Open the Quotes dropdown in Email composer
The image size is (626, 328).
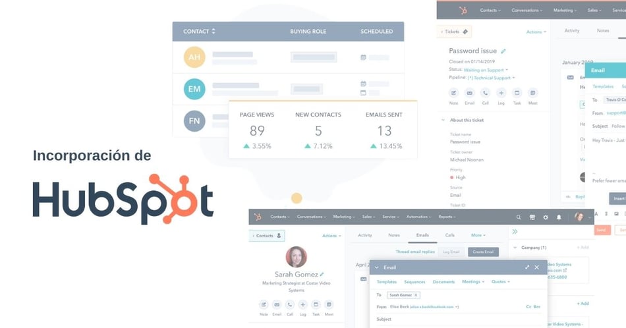coord(501,282)
